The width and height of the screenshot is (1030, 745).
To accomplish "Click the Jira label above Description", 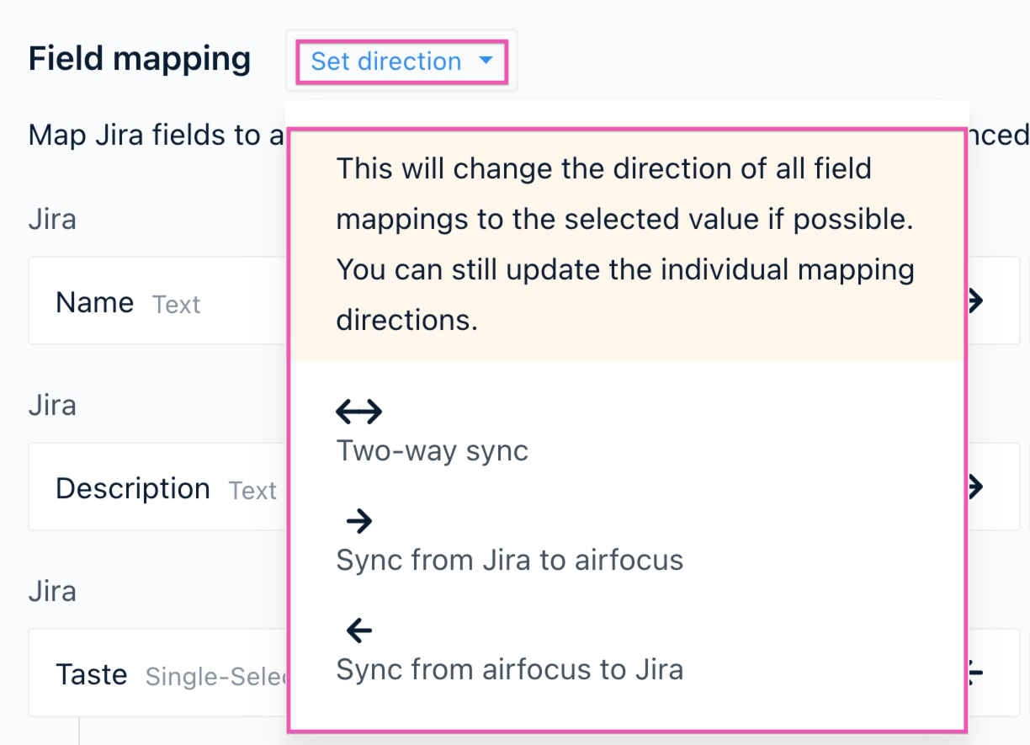I will click(x=52, y=406).
